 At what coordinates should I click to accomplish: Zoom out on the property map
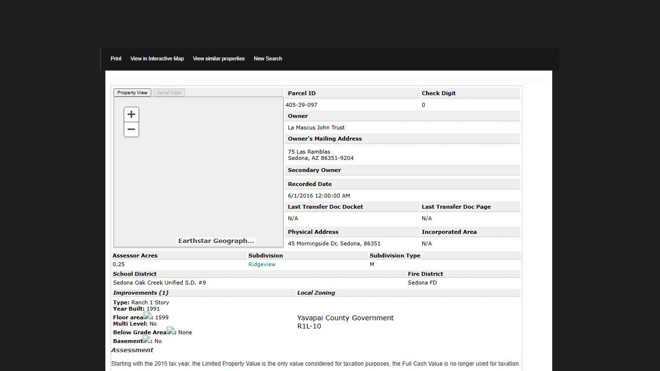pos(131,129)
